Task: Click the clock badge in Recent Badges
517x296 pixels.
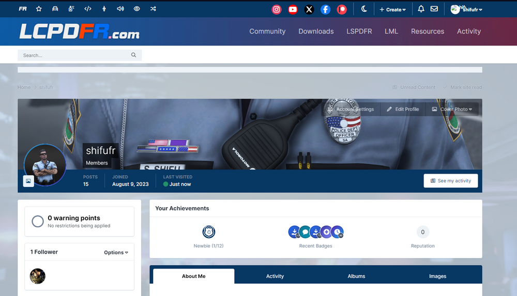Action: click(x=337, y=232)
